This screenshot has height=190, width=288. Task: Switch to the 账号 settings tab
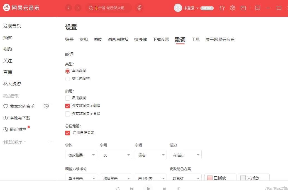[x=69, y=40]
